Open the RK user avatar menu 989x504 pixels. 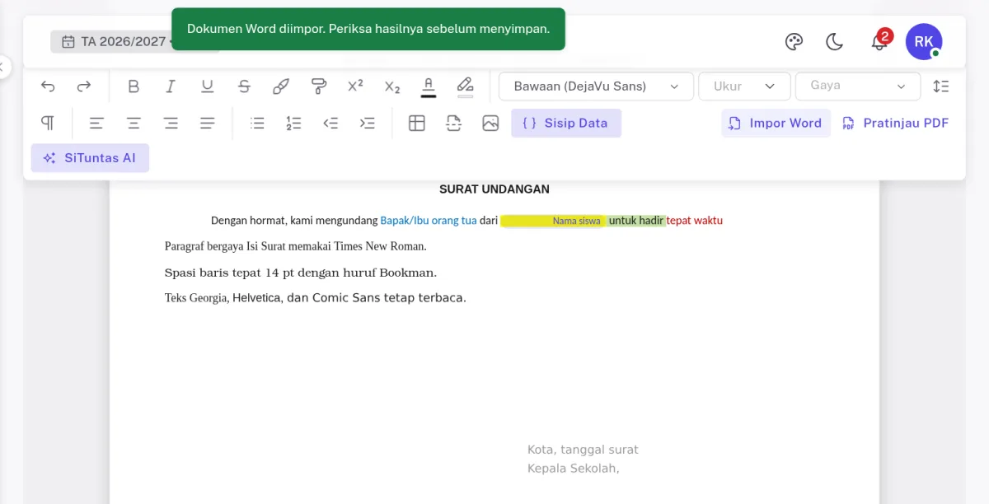[924, 42]
